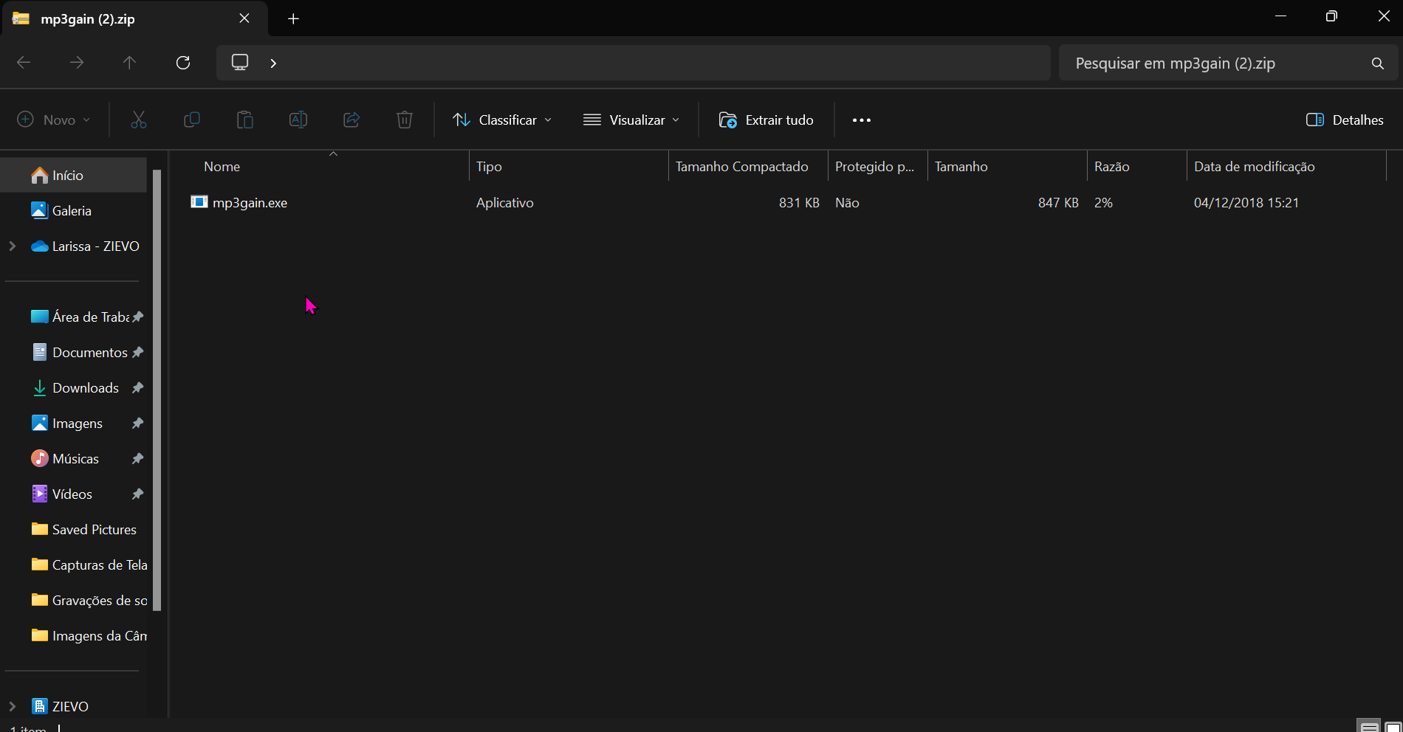Focus the search box for mp3gain (2).zip
Image resolution: width=1403 pixels, height=732 pixels.
point(1229,63)
